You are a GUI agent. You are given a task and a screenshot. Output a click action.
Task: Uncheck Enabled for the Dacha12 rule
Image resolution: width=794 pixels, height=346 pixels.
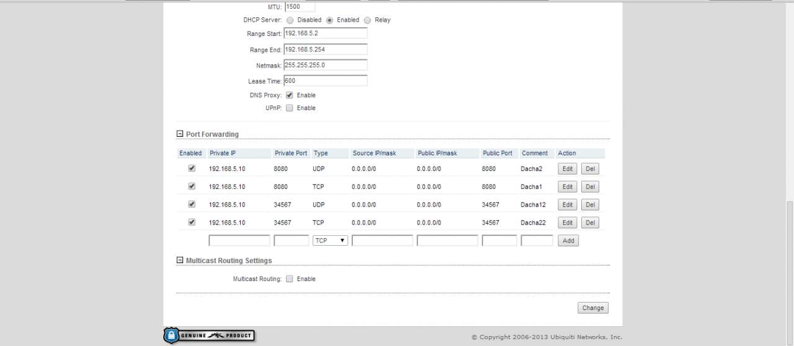(x=192, y=204)
